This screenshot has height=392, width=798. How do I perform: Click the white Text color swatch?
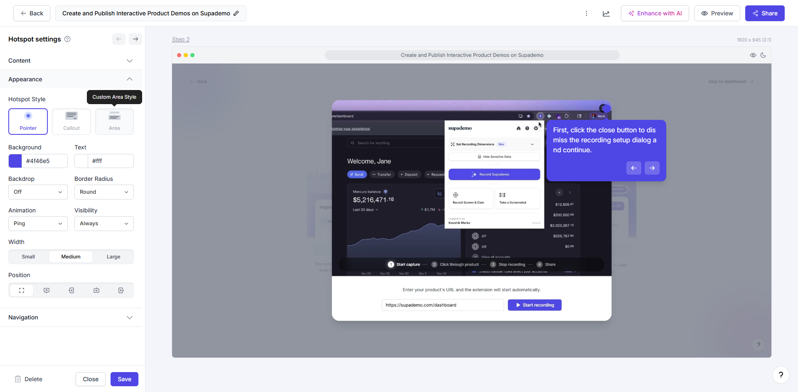click(81, 161)
